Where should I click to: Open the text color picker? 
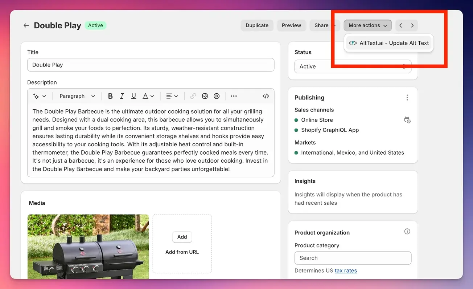point(148,96)
